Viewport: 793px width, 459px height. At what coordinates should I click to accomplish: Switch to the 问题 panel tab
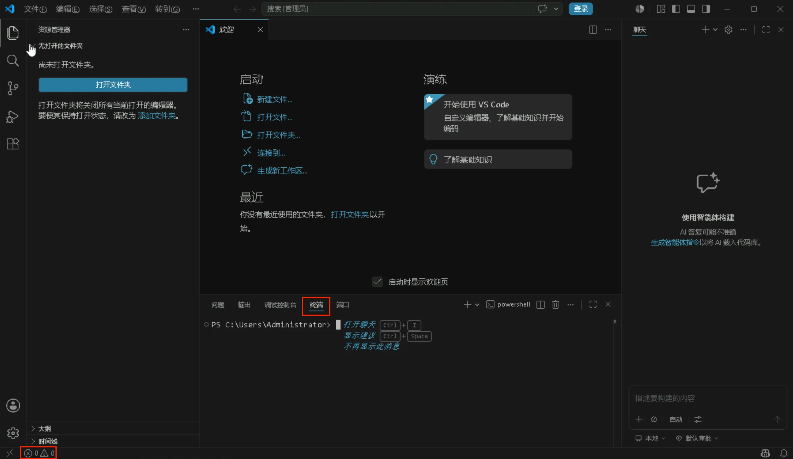(x=218, y=305)
